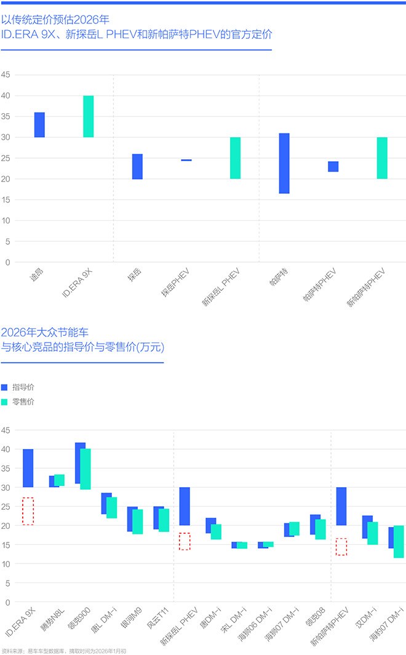Click the thin 探岳PHEV price marker
The height and width of the screenshot is (655, 406).
[186, 160]
